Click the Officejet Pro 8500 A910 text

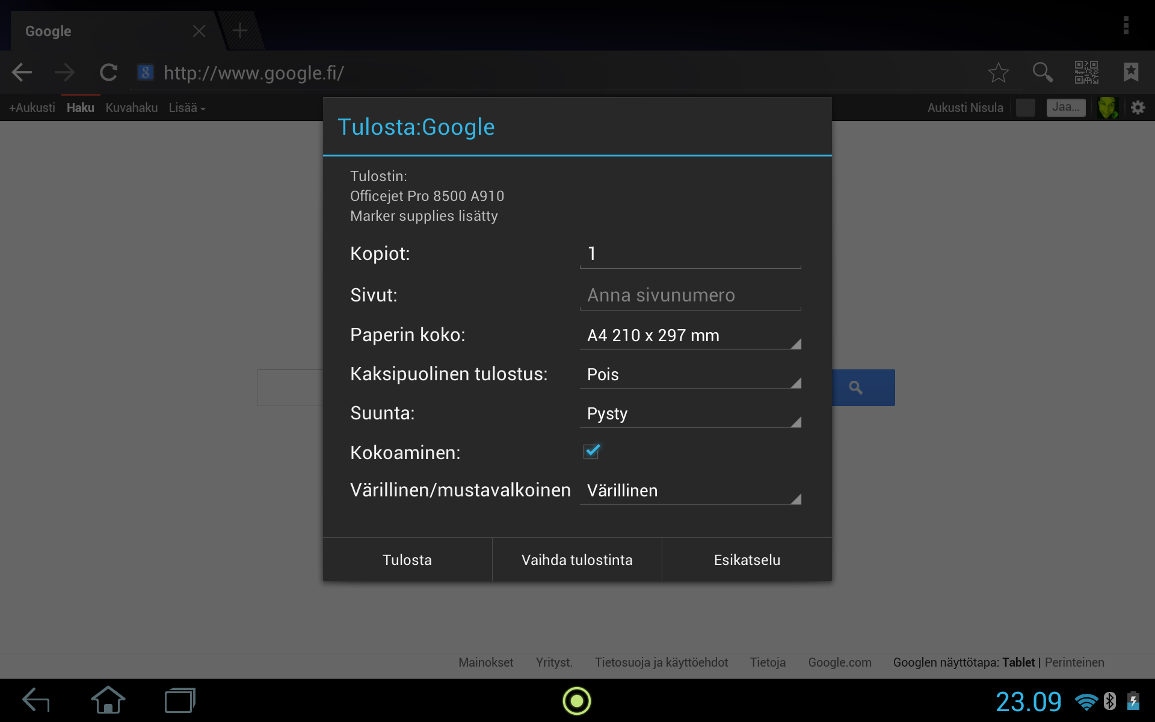(x=427, y=196)
